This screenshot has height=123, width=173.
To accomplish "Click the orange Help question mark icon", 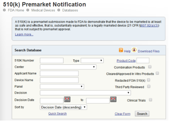I will click(121, 50).
